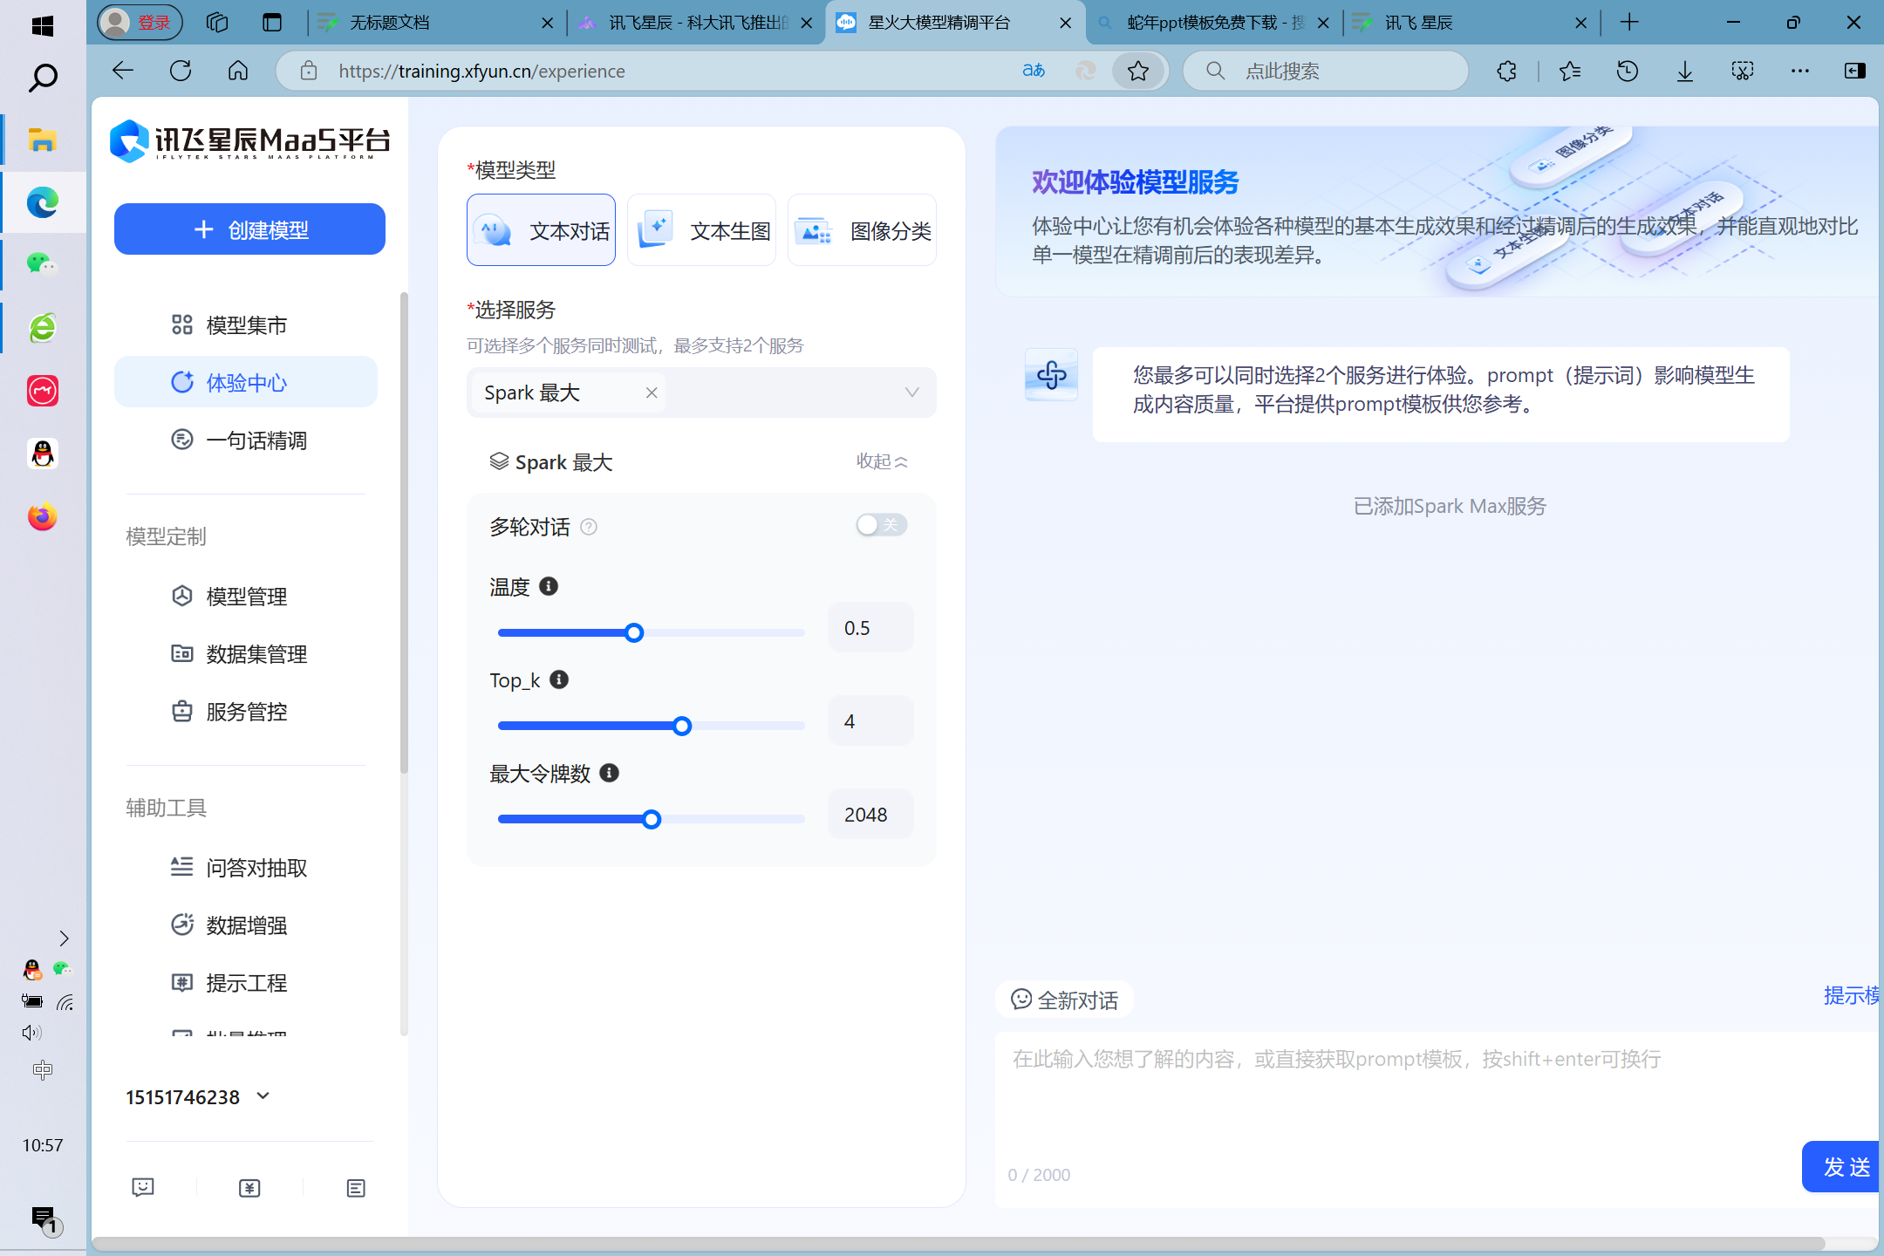Open the browser extensions puzzle icon

[1506, 71]
